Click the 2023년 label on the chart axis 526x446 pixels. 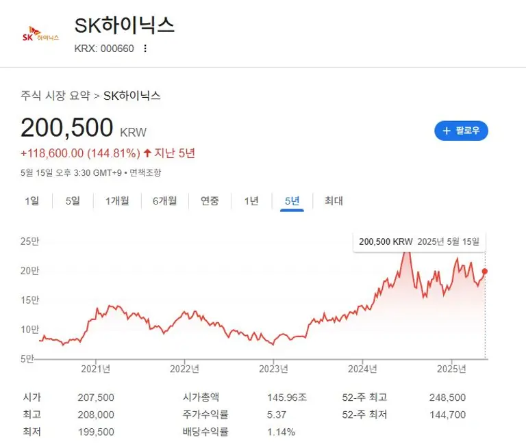pyautogui.click(x=273, y=369)
